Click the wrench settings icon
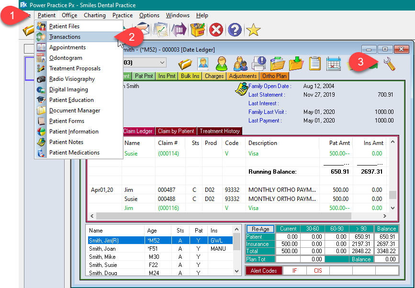Screen dimensions: 415x288 [x=389, y=64]
